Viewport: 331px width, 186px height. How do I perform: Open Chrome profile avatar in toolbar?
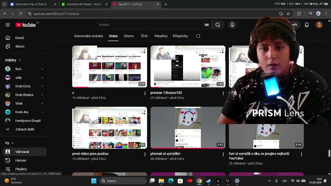pyautogui.click(x=318, y=14)
